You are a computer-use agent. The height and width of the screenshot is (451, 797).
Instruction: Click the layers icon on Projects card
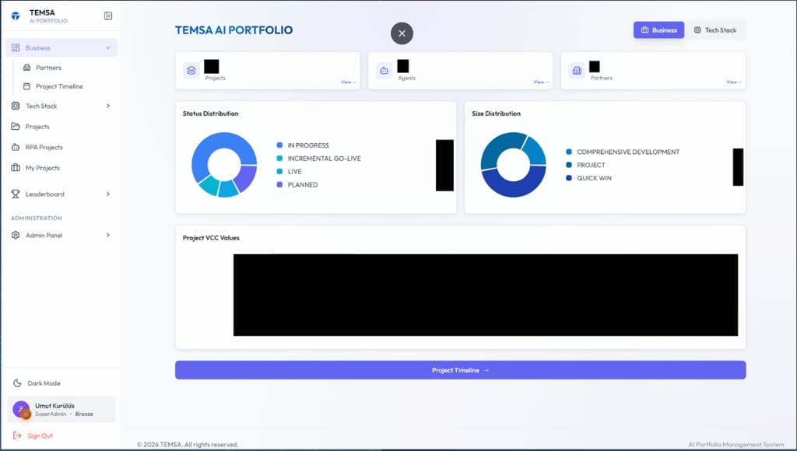tap(191, 71)
